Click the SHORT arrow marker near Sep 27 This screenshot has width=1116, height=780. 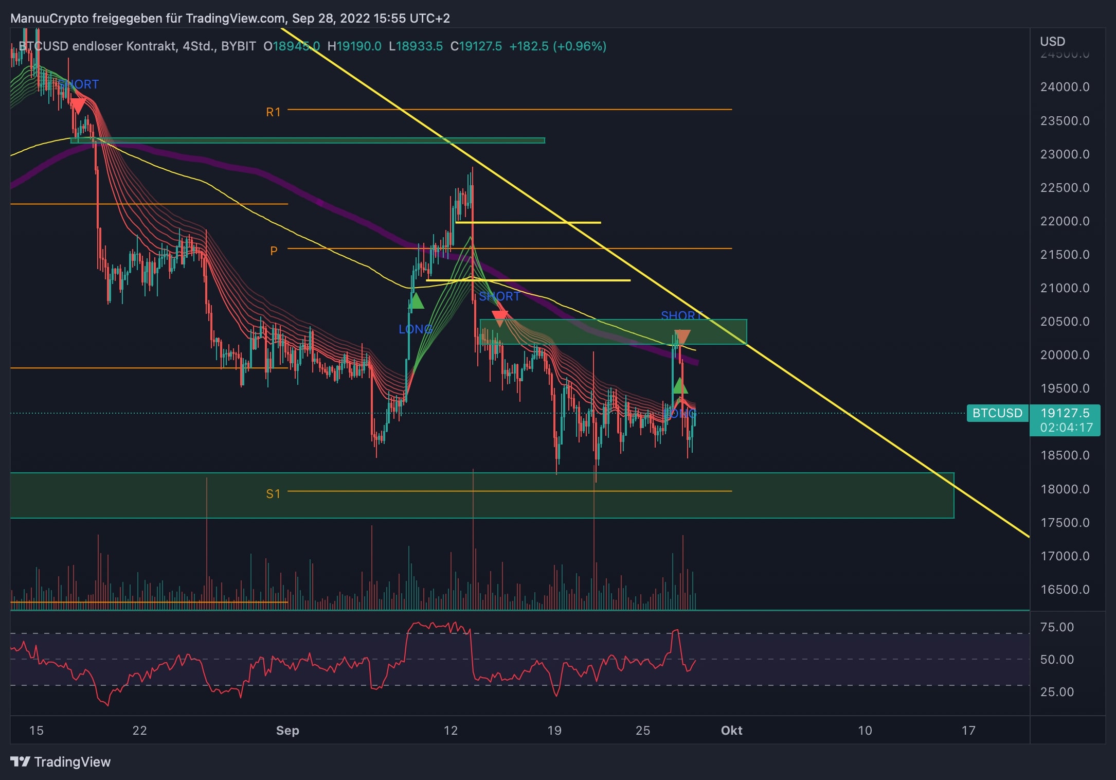tap(682, 338)
